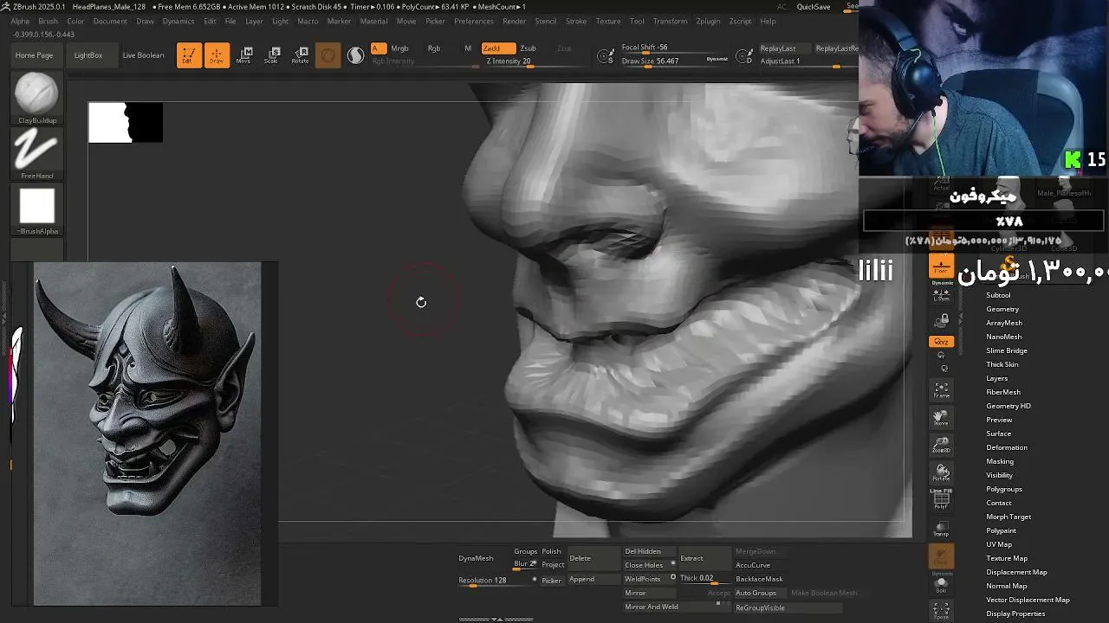The width and height of the screenshot is (1109, 623).
Task: Toggle the Mrgb channel button
Action: (399, 48)
